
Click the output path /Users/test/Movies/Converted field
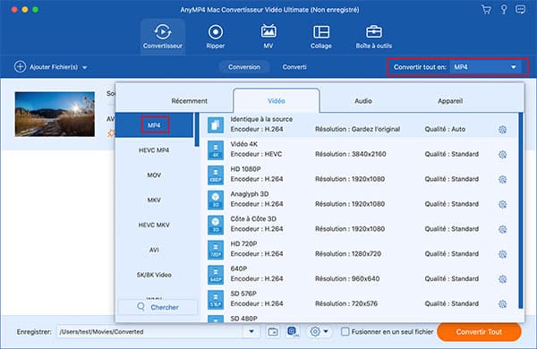coord(150,331)
